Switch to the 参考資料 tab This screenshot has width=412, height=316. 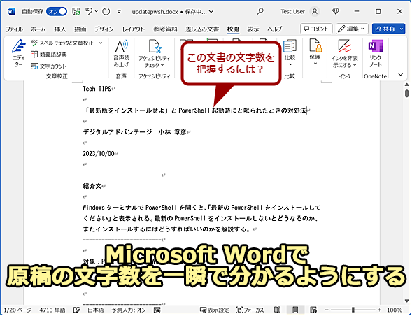point(165,29)
